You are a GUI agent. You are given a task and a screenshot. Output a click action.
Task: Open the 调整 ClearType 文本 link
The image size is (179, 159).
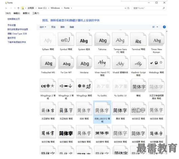click(17, 34)
